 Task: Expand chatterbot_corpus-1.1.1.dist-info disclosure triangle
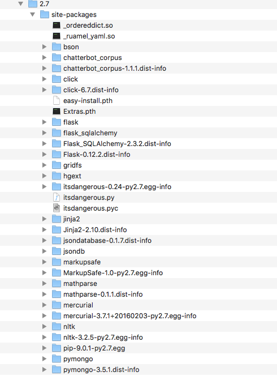(x=44, y=69)
